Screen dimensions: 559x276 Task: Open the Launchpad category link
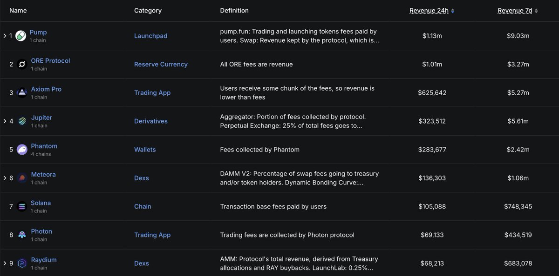[150, 36]
